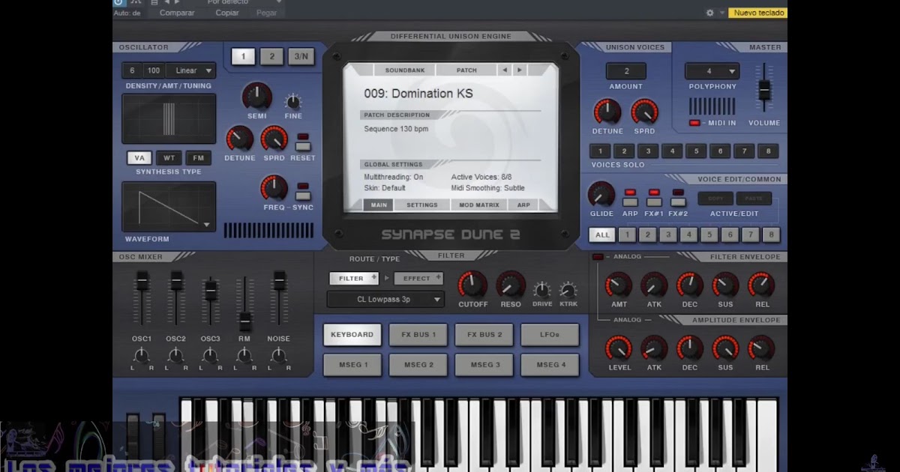Go to the next patch arrow
The height and width of the screenshot is (472, 900).
pyautogui.click(x=519, y=70)
